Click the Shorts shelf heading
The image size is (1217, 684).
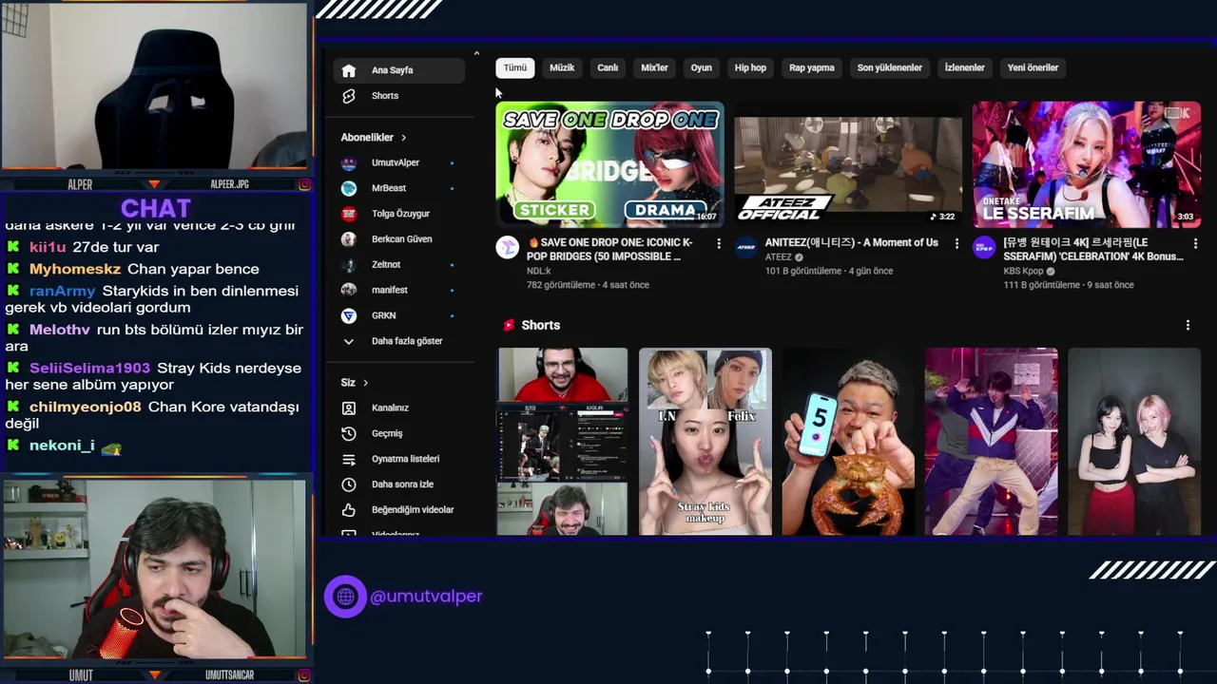click(x=540, y=325)
